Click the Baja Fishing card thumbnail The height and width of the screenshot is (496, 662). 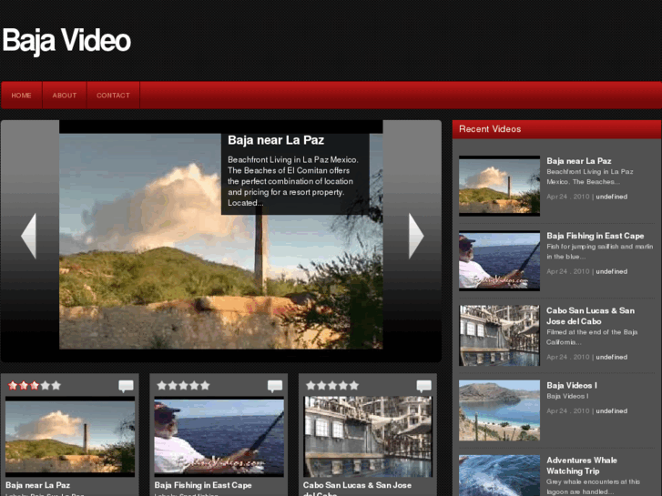pos(219,437)
